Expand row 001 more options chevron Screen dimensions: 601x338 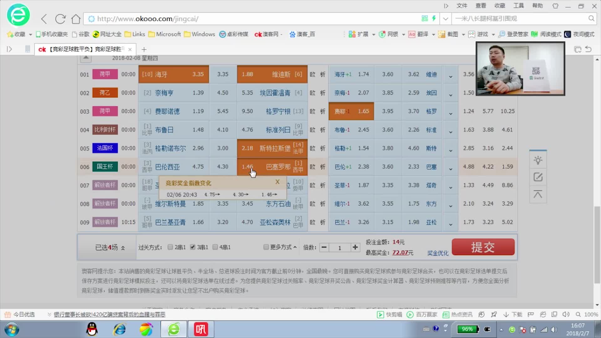(x=451, y=76)
